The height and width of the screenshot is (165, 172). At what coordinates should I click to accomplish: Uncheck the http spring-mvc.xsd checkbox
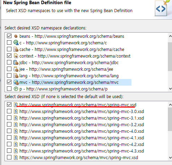pos(9,104)
